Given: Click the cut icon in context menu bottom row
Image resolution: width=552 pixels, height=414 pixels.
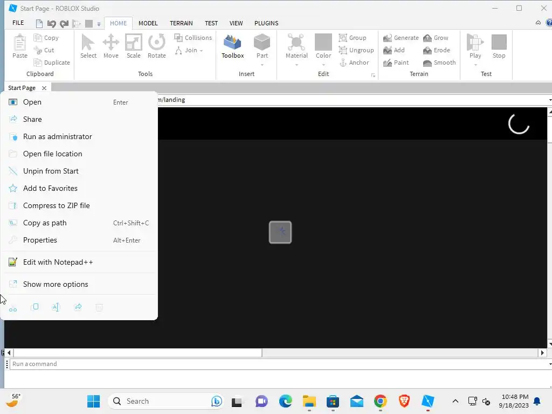Looking at the screenshot, I should point(13,308).
